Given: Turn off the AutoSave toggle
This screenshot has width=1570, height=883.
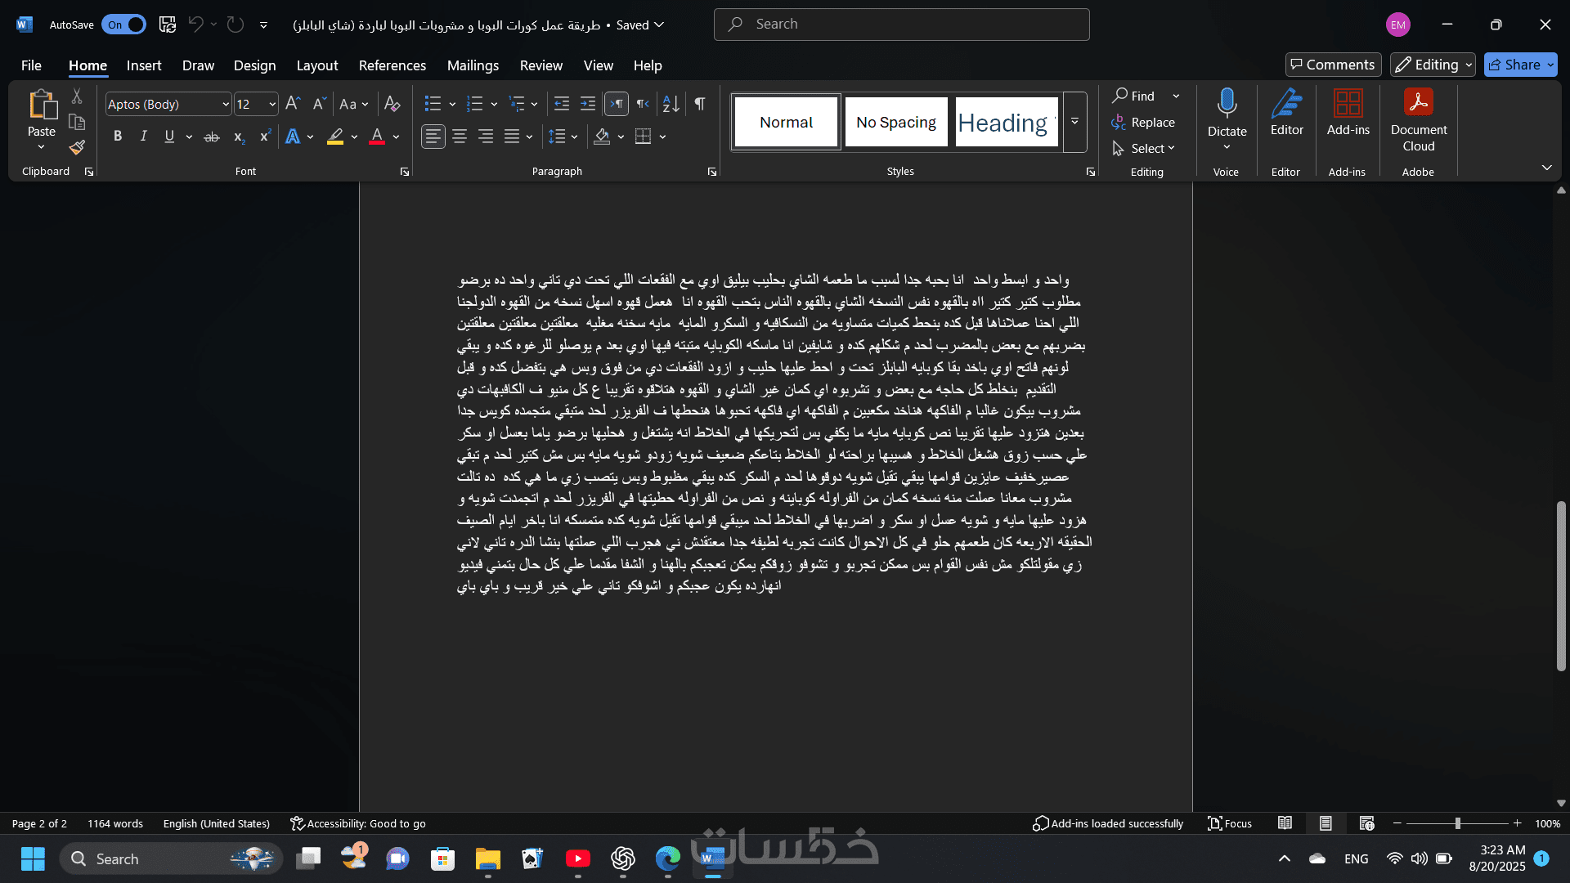Looking at the screenshot, I should pyautogui.click(x=123, y=25).
